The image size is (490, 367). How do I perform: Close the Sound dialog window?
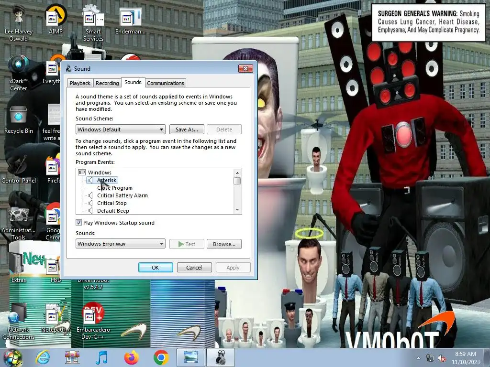[x=245, y=68]
